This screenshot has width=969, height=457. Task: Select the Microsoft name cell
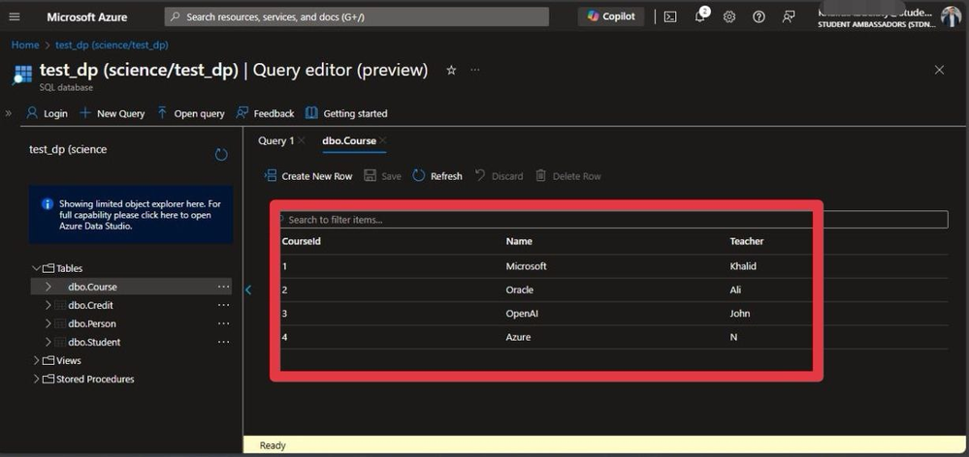pos(527,266)
